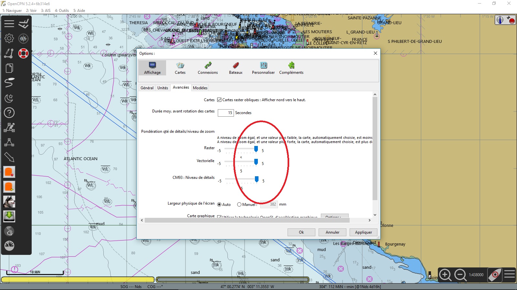Open the help question mark icon
This screenshot has width=517, height=290.
9,113
